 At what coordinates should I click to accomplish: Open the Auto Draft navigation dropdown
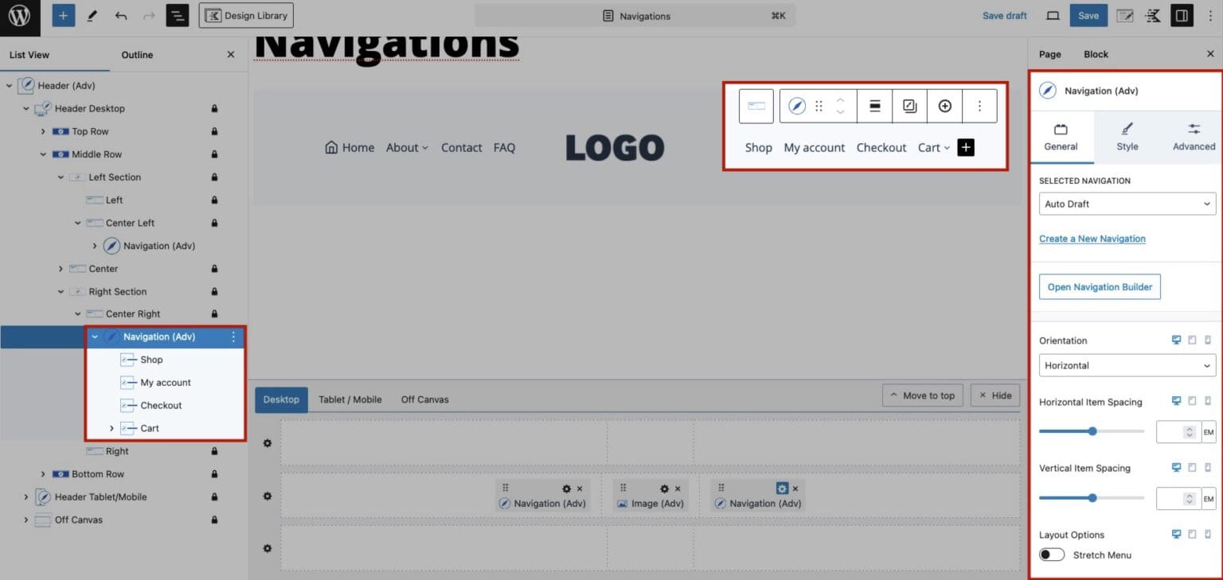[1126, 204]
